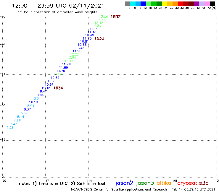The width and height of the screenshot is (219, 192).
Task: Click the 12.17 value
Action: coord(69,61)
